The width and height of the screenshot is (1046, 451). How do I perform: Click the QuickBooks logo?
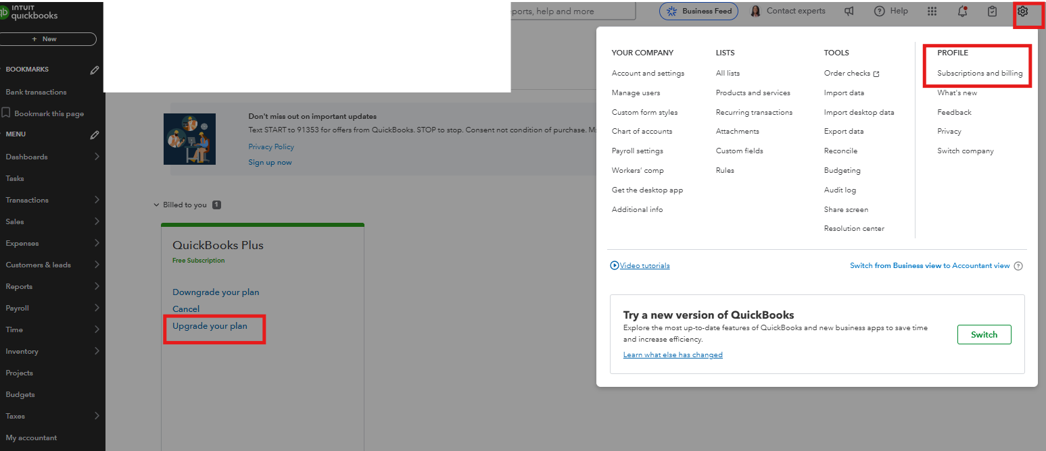(29, 12)
